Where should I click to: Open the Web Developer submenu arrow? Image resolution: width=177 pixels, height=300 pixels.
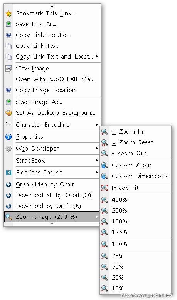(x=97, y=149)
